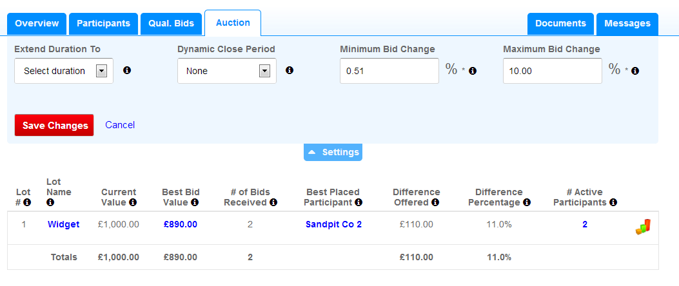Open the Extend Duration To dropdown
The image size is (679, 286).
tap(64, 71)
